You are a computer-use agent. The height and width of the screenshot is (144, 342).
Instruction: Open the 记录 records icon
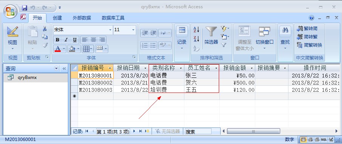pos(182,30)
